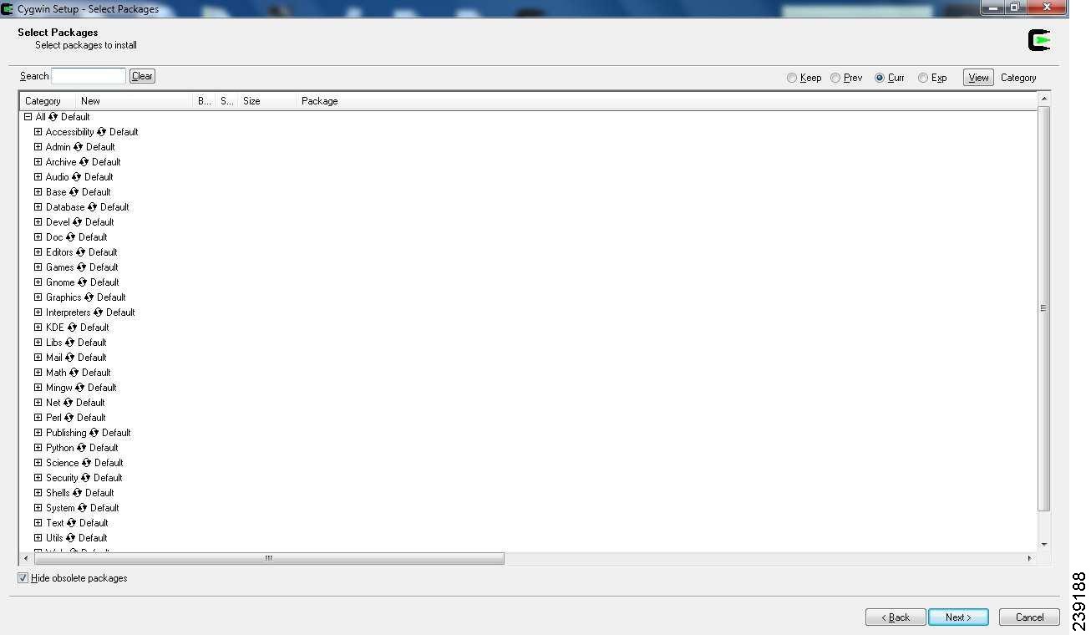Image resolution: width=1091 pixels, height=635 pixels.
Task: Toggle install action icon for Archive
Action: pos(84,162)
